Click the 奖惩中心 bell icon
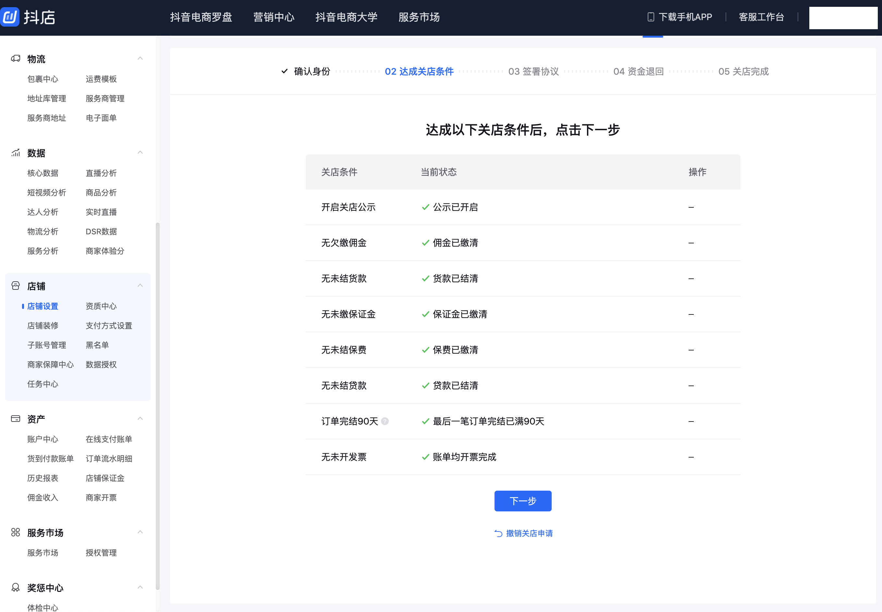 click(x=15, y=588)
